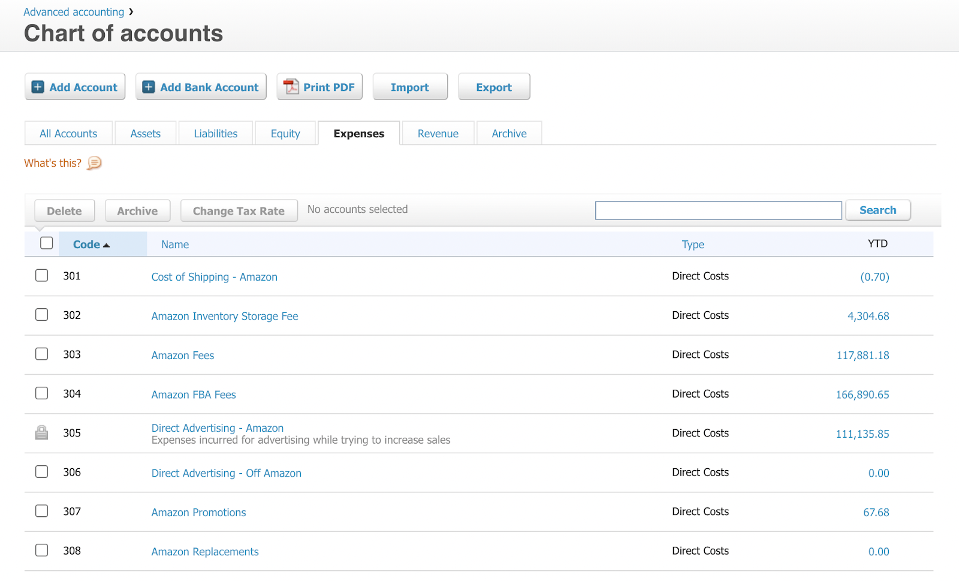Screen dimensions: 959x581
Task: Click the plus icon on Add Bank Account
Action: click(149, 87)
